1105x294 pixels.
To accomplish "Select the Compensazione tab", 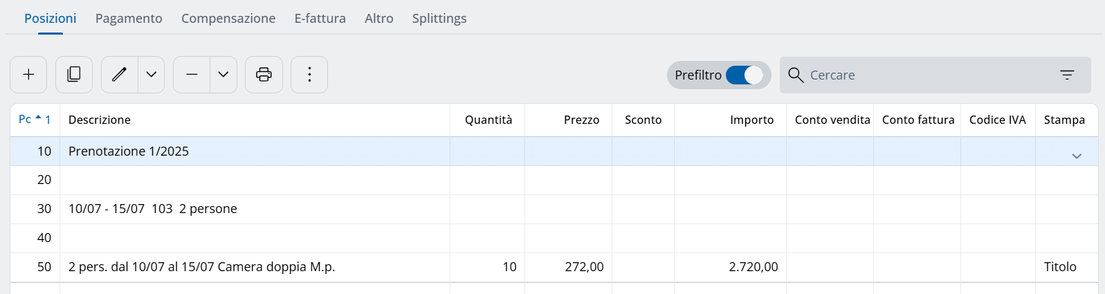I will tap(228, 19).
